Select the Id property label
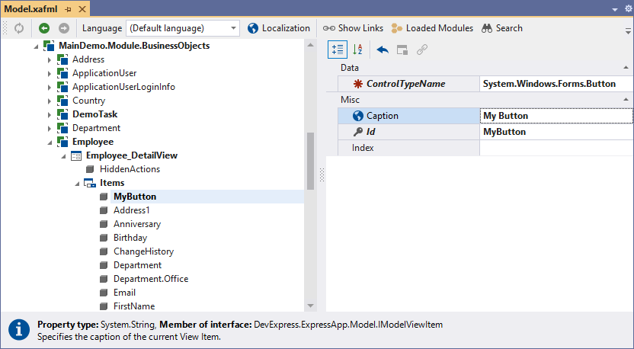This screenshot has width=634, height=349. [x=371, y=132]
